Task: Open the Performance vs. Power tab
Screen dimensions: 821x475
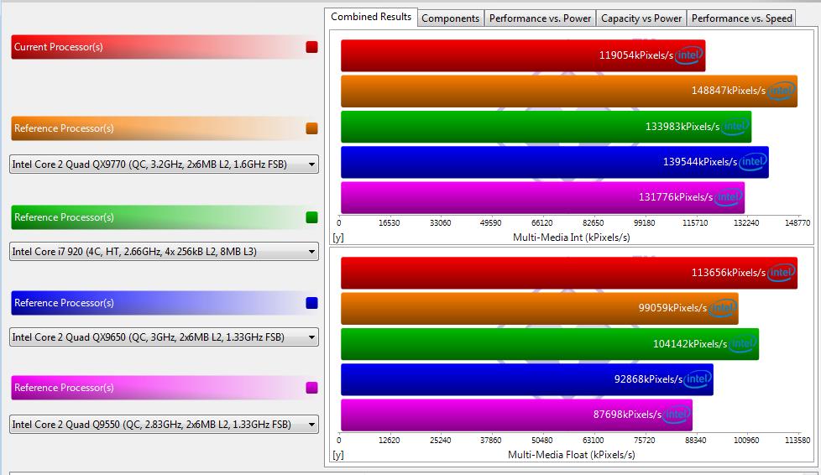Action: pyautogui.click(x=540, y=18)
